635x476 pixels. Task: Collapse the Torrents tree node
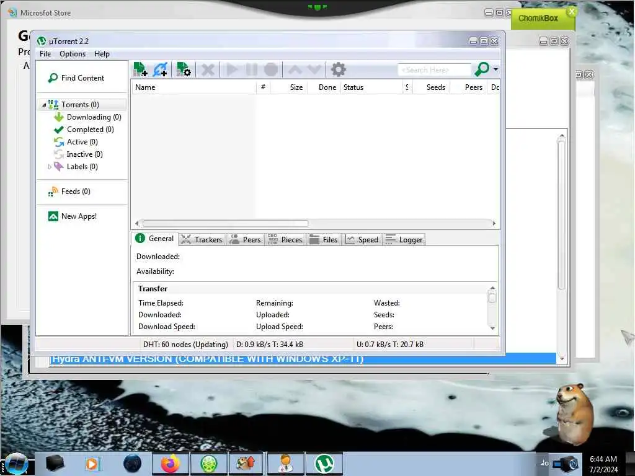44,105
